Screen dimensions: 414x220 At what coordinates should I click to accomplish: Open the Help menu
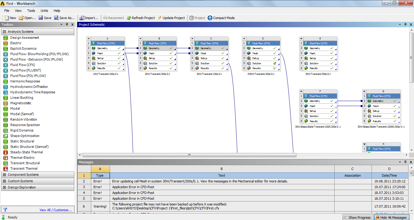coord(57,11)
